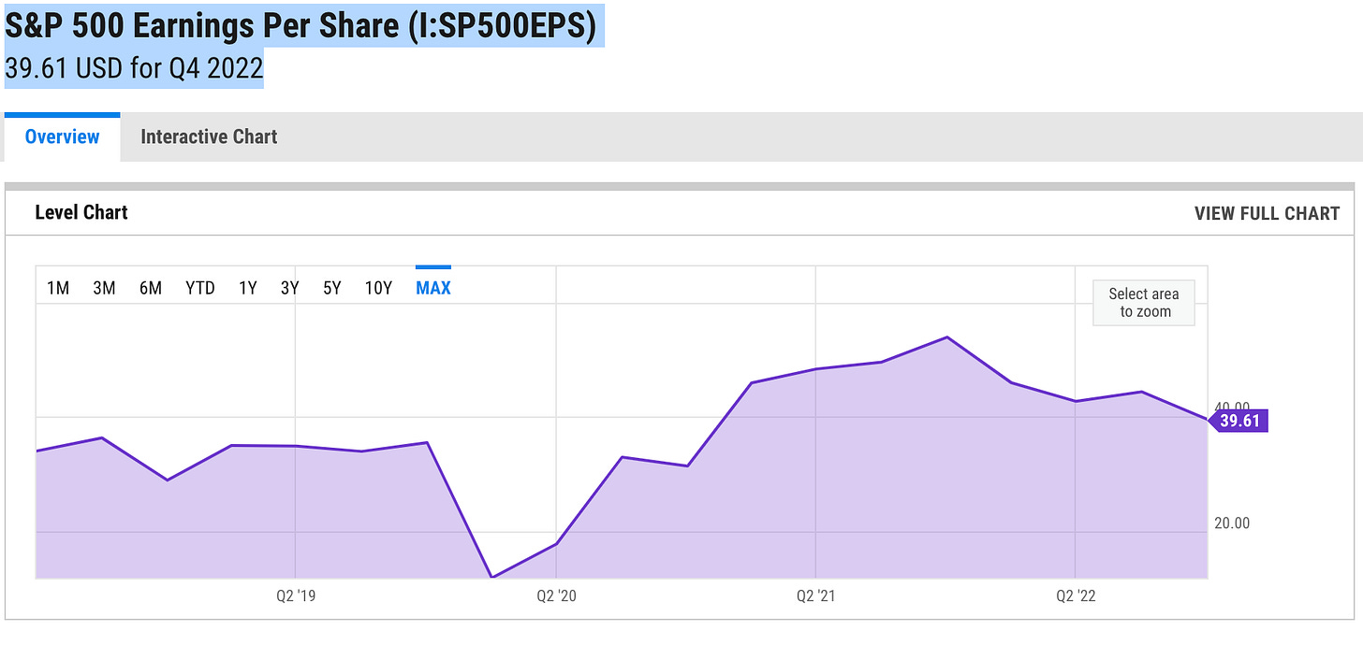The height and width of the screenshot is (645, 1363).
Task: Click the Level Chart heading
Action: tap(81, 212)
